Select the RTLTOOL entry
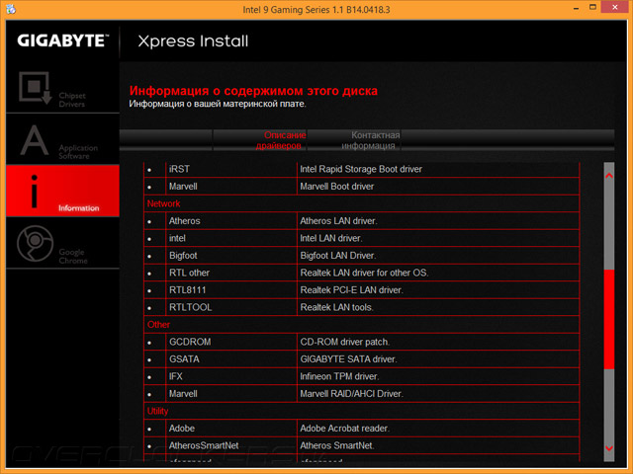This screenshot has height=474, width=633. point(191,307)
